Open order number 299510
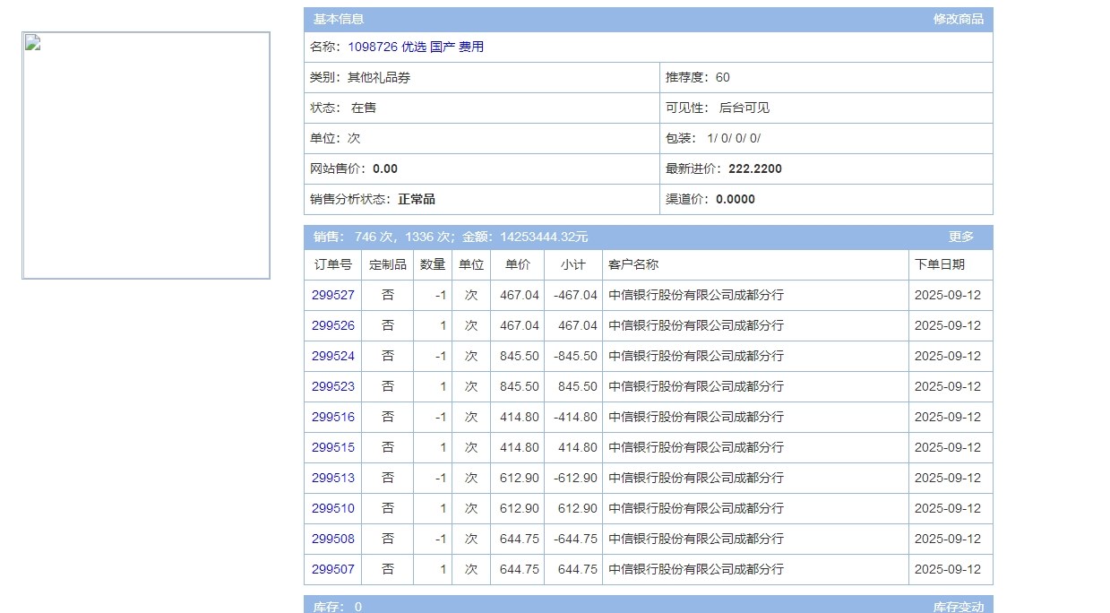Viewport: 1110px width, 613px height. [x=333, y=508]
